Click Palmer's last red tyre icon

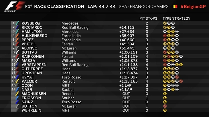(181, 81)
